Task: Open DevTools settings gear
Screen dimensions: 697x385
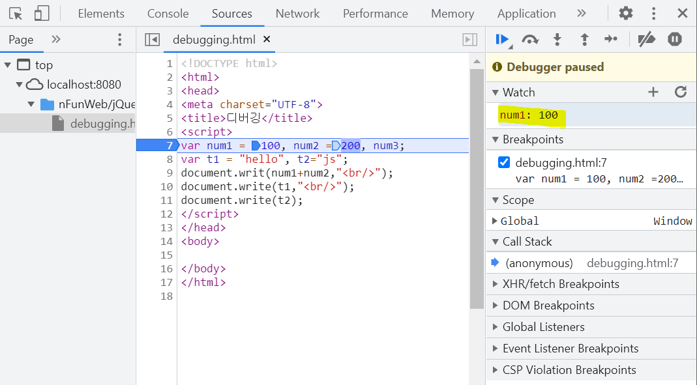Action: 626,13
